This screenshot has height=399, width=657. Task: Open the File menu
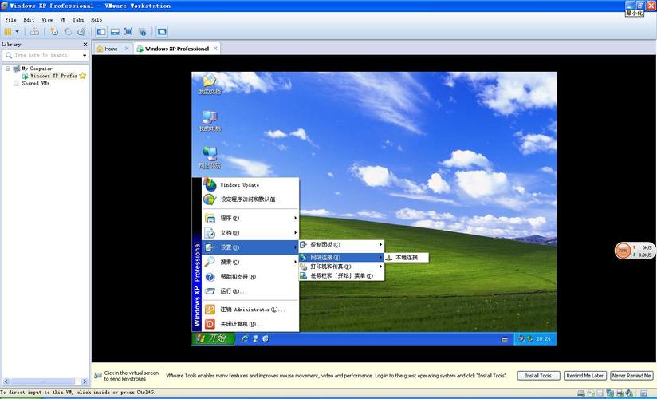[10, 20]
